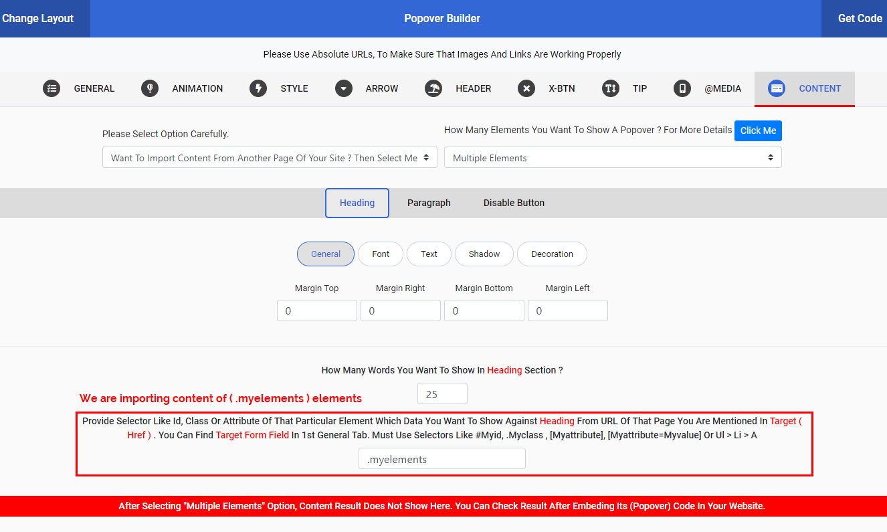Select the GENERAL tab icon
Viewport: 887px width, 532px height.
click(x=52, y=88)
